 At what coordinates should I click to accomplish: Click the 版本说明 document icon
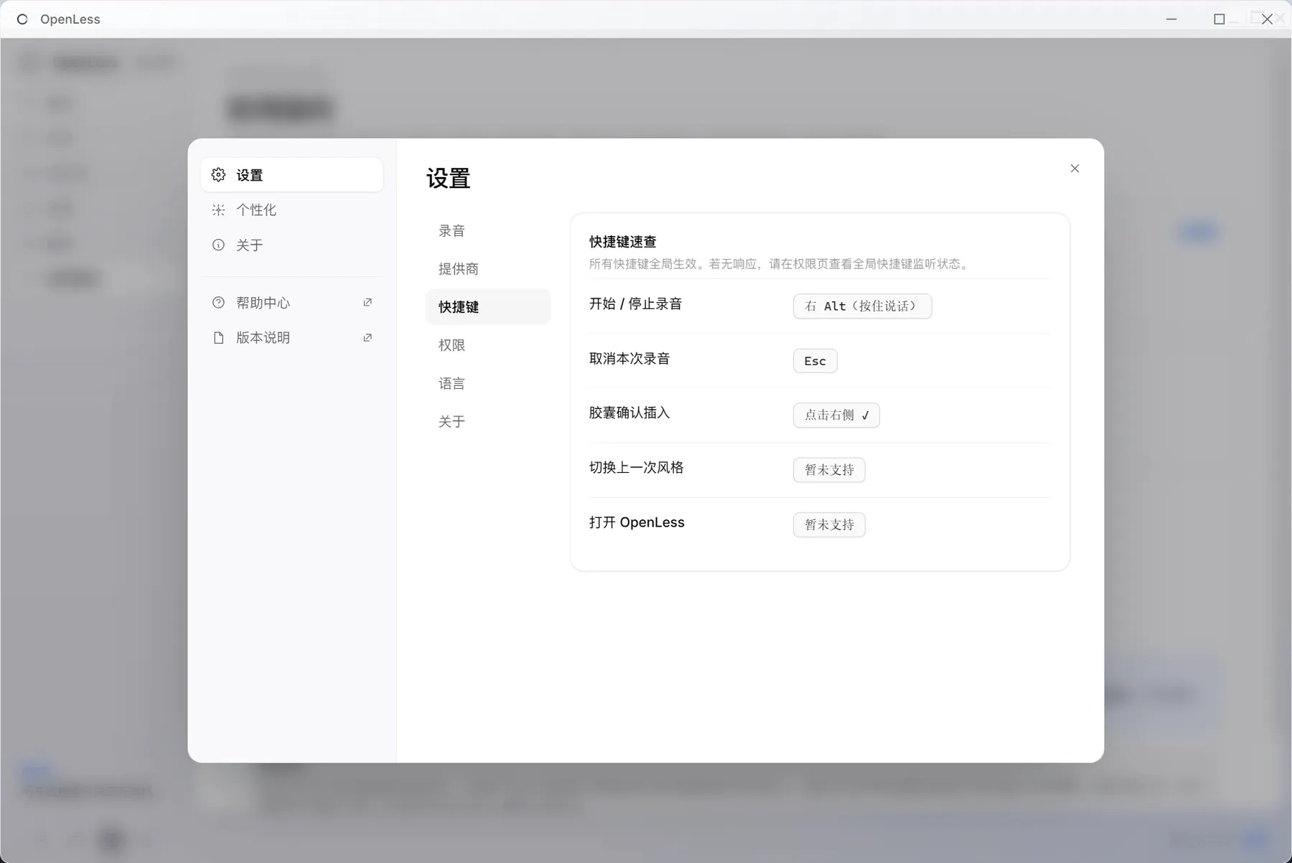coord(218,338)
